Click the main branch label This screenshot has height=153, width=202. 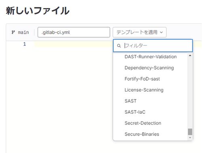click(x=23, y=32)
